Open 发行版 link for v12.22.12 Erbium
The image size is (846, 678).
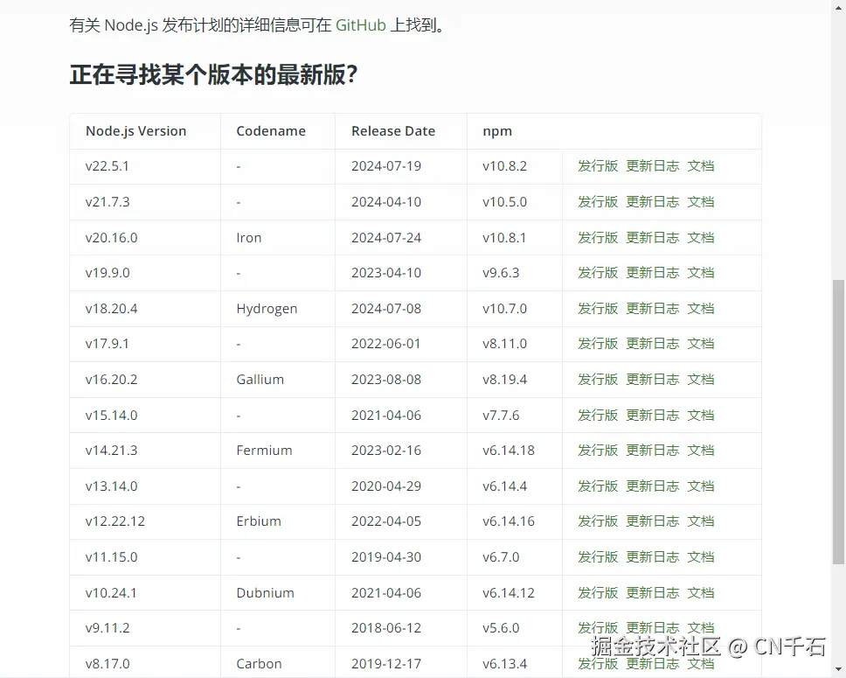(597, 521)
